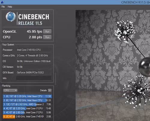Click inside the Info input field
The height and width of the screenshot is (121, 150).
coord(34,78)
